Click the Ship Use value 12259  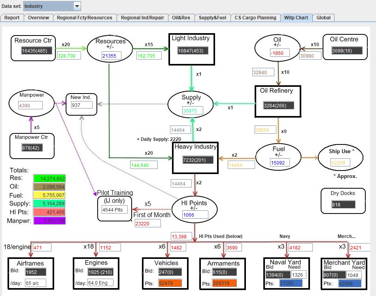340,163
